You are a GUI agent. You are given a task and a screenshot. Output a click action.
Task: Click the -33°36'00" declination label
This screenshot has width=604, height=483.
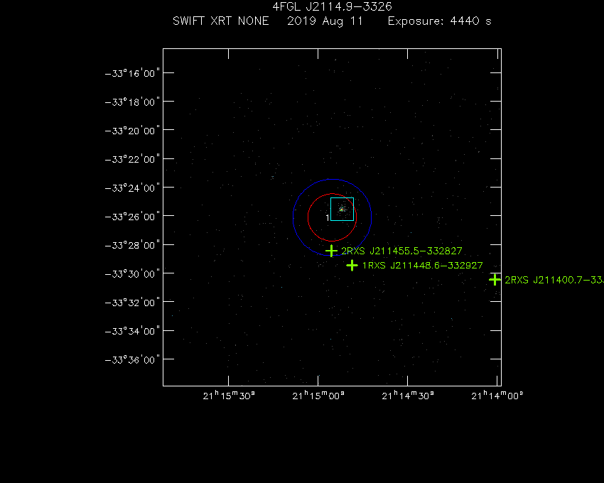click(x=132, y=359)
